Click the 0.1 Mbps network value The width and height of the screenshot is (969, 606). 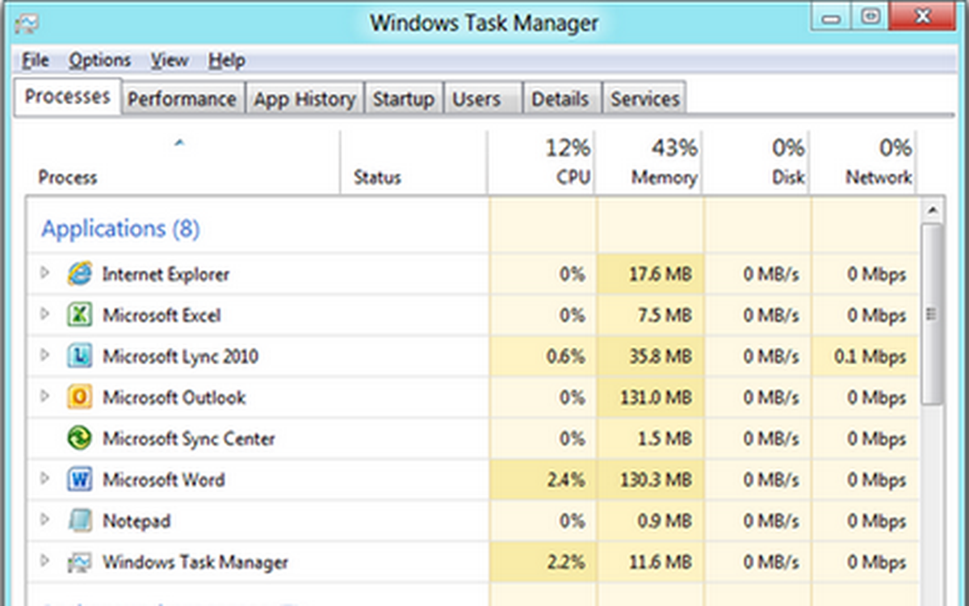870,356
